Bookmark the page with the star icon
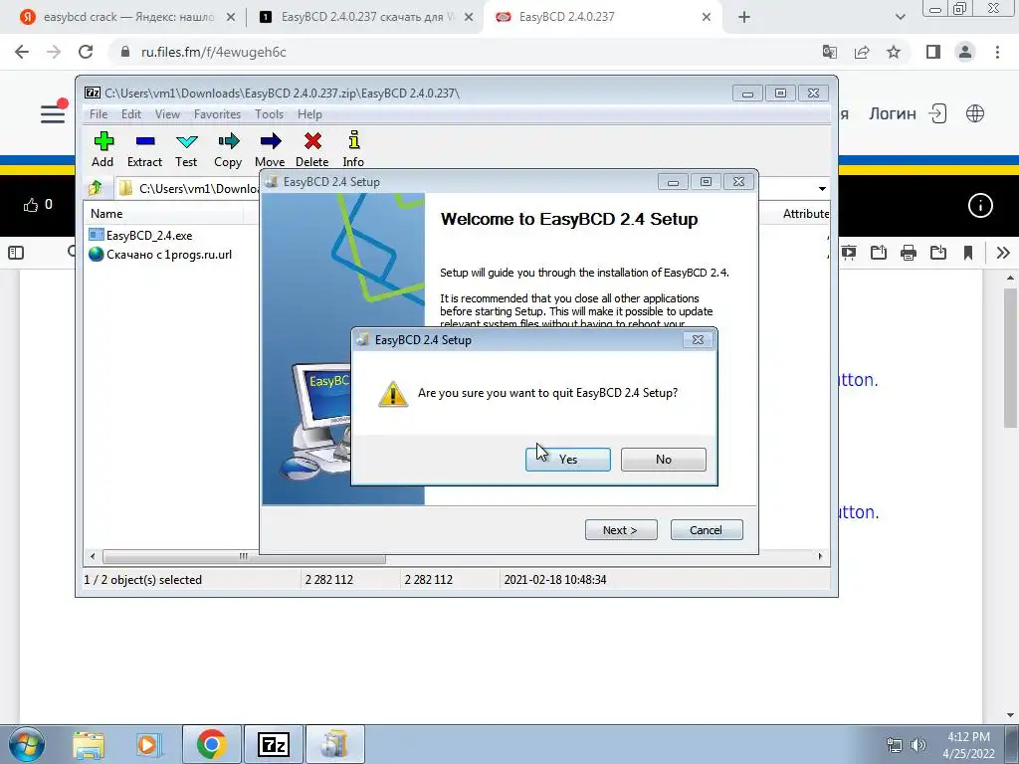Viewport: 1019px width, 764px height. [x=894, y=52]
